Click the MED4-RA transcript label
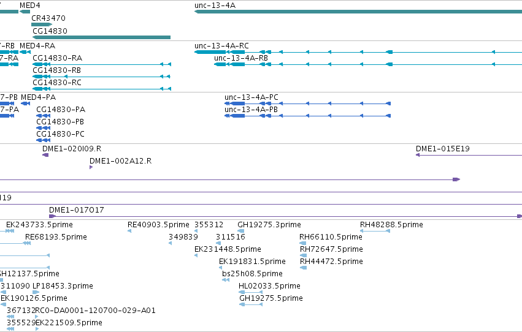Viewport: 522px width, 332px height. 37,45
